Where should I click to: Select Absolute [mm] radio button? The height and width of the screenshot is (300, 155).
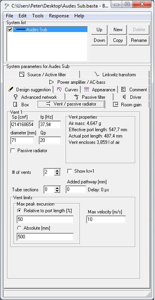coord(19,228)
